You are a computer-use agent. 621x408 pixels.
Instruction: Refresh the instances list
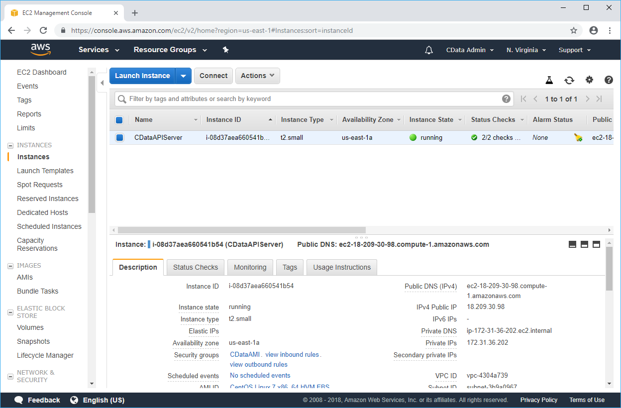pyautogui.click(x=569, y=80)
